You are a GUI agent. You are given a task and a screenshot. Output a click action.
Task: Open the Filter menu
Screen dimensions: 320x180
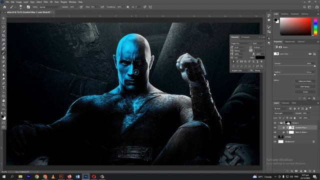pyautogui.click(x=45, y=2)
